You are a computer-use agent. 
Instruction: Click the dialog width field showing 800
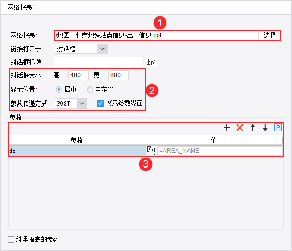point(118,75)
